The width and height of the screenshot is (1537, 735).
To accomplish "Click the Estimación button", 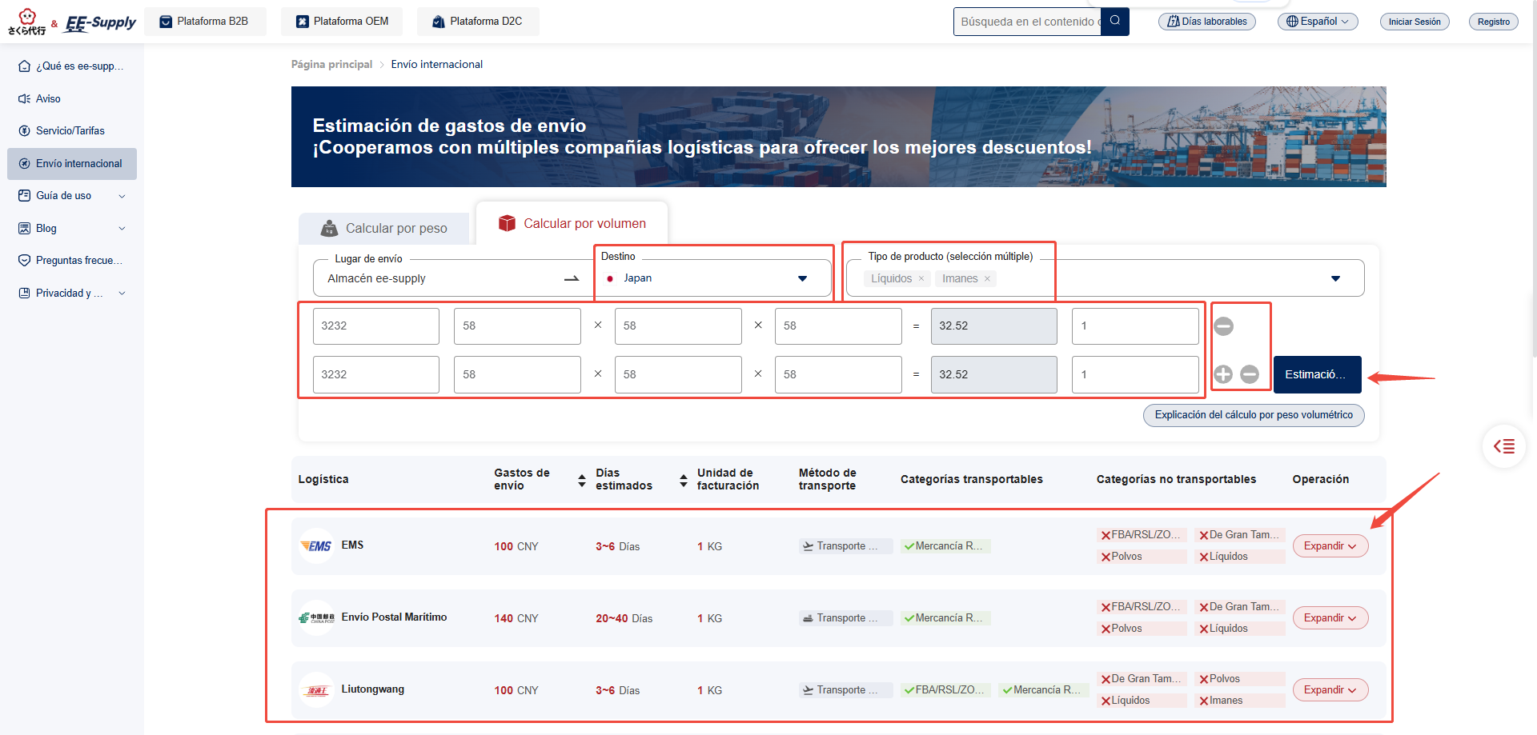I will (1317, 374).
